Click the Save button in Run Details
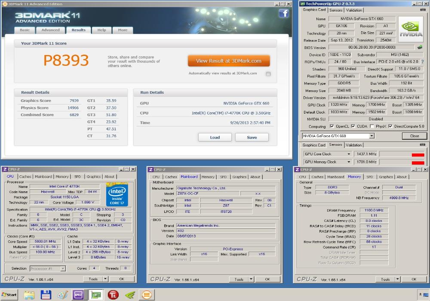430x301 pixels. (x=252, y=137)
